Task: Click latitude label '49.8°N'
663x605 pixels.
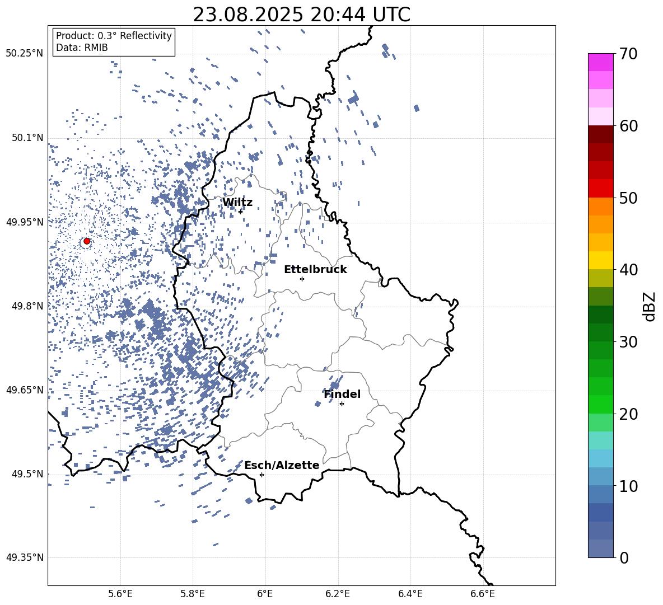Action: tap(27, 306)
